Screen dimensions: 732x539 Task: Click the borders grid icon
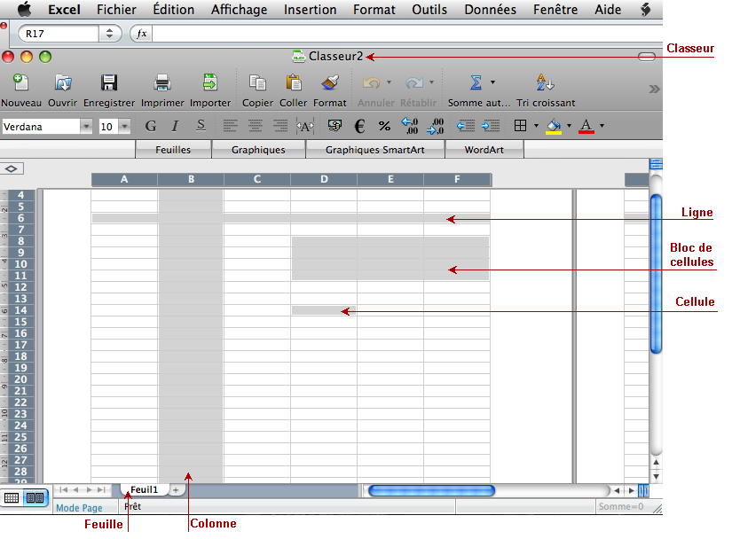point(520,125)
